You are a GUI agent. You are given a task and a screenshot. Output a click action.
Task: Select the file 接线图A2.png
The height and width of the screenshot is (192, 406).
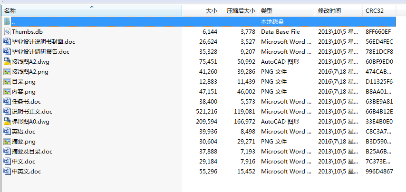30,72
